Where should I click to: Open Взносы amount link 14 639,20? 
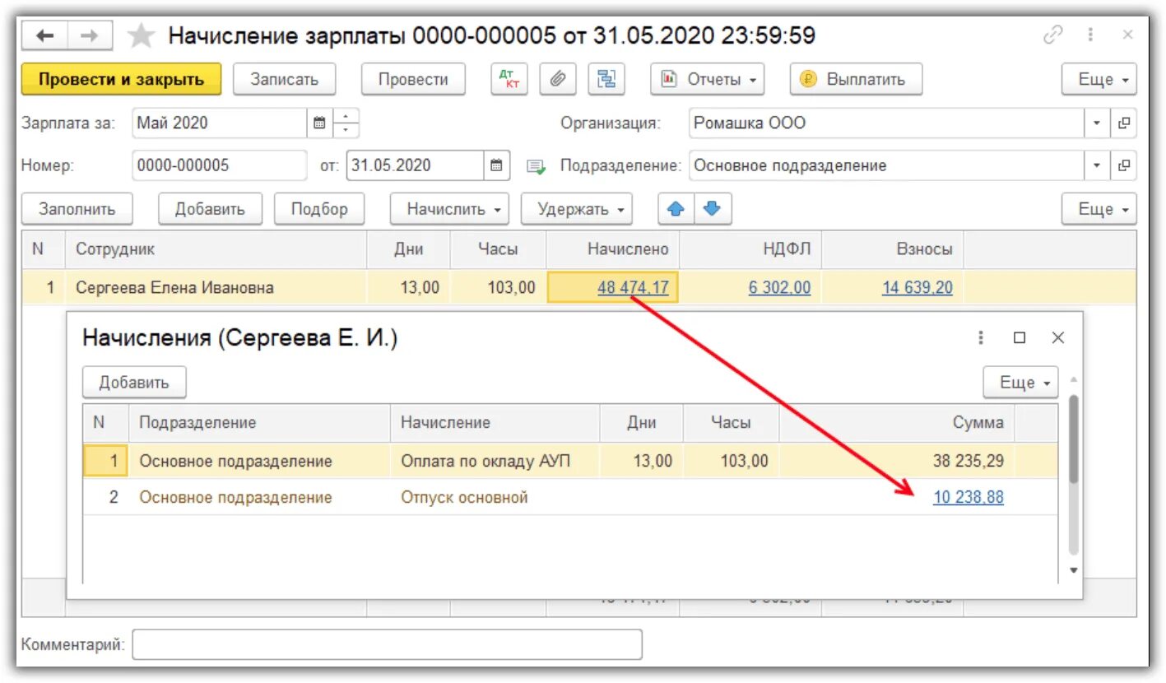(917, 288)
